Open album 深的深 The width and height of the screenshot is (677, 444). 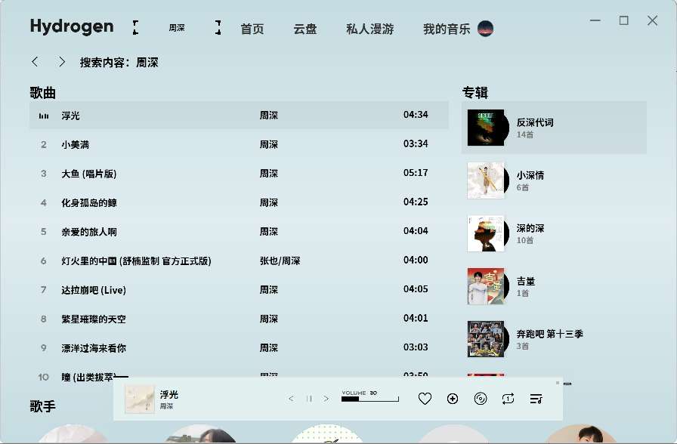554,233
